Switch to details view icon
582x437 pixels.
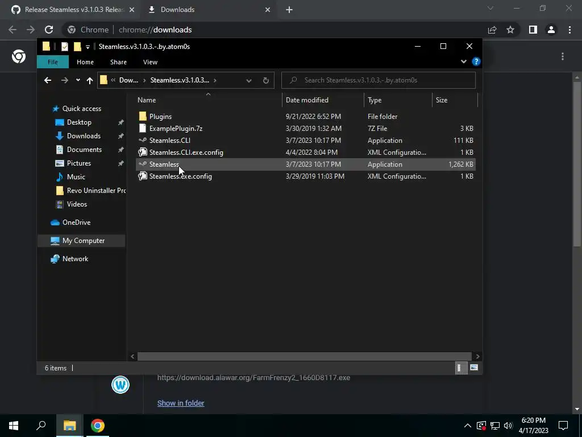coord(461,368)
